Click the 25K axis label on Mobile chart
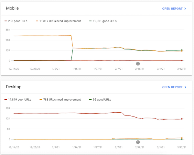The width and height of the screenshot is (194, 155). [x=8, y=40]
